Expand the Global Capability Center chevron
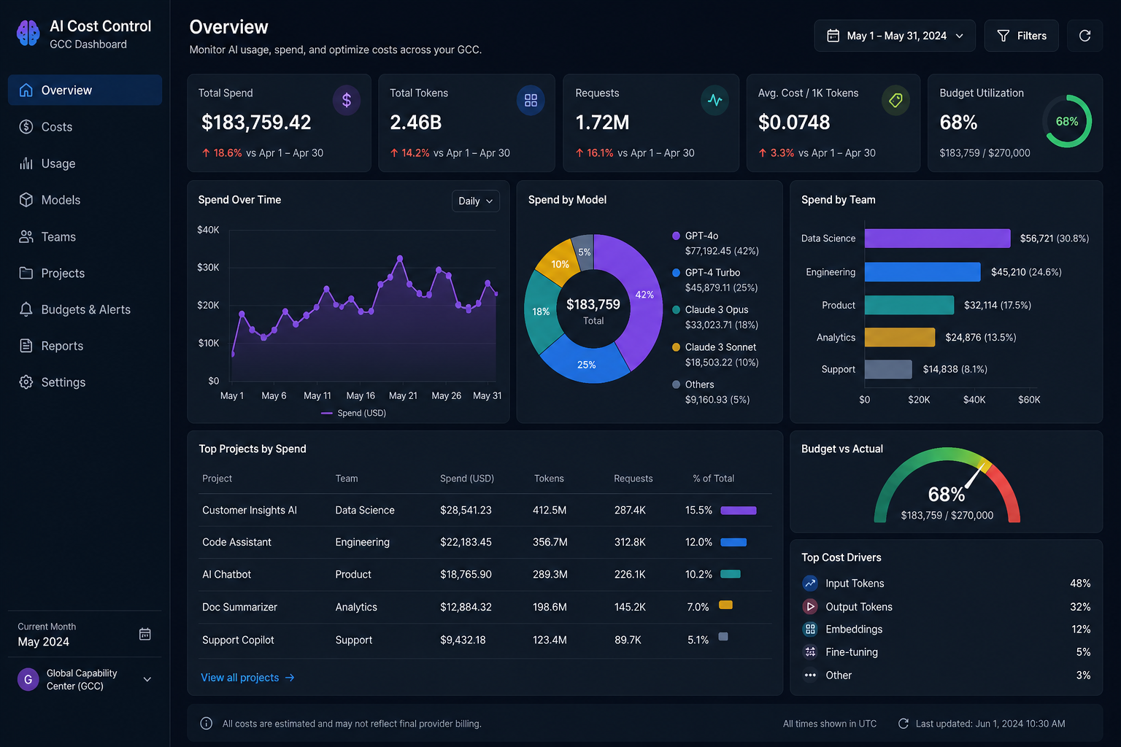Image resolution: width=1121 pixels, height=747 pixels. tap(147, 679)
